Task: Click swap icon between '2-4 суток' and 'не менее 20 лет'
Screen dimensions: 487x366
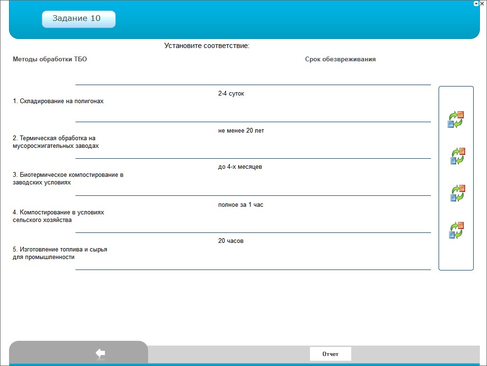Action: pyautogui.click(x=456, y=120)
